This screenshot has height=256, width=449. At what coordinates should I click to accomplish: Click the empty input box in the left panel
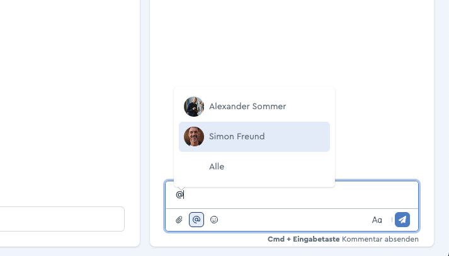click(62, 219)
